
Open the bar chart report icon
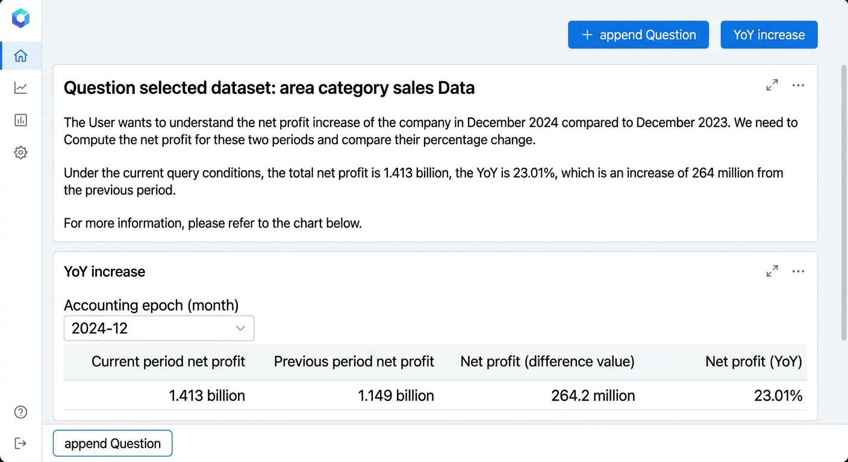(x=20, y=120)
